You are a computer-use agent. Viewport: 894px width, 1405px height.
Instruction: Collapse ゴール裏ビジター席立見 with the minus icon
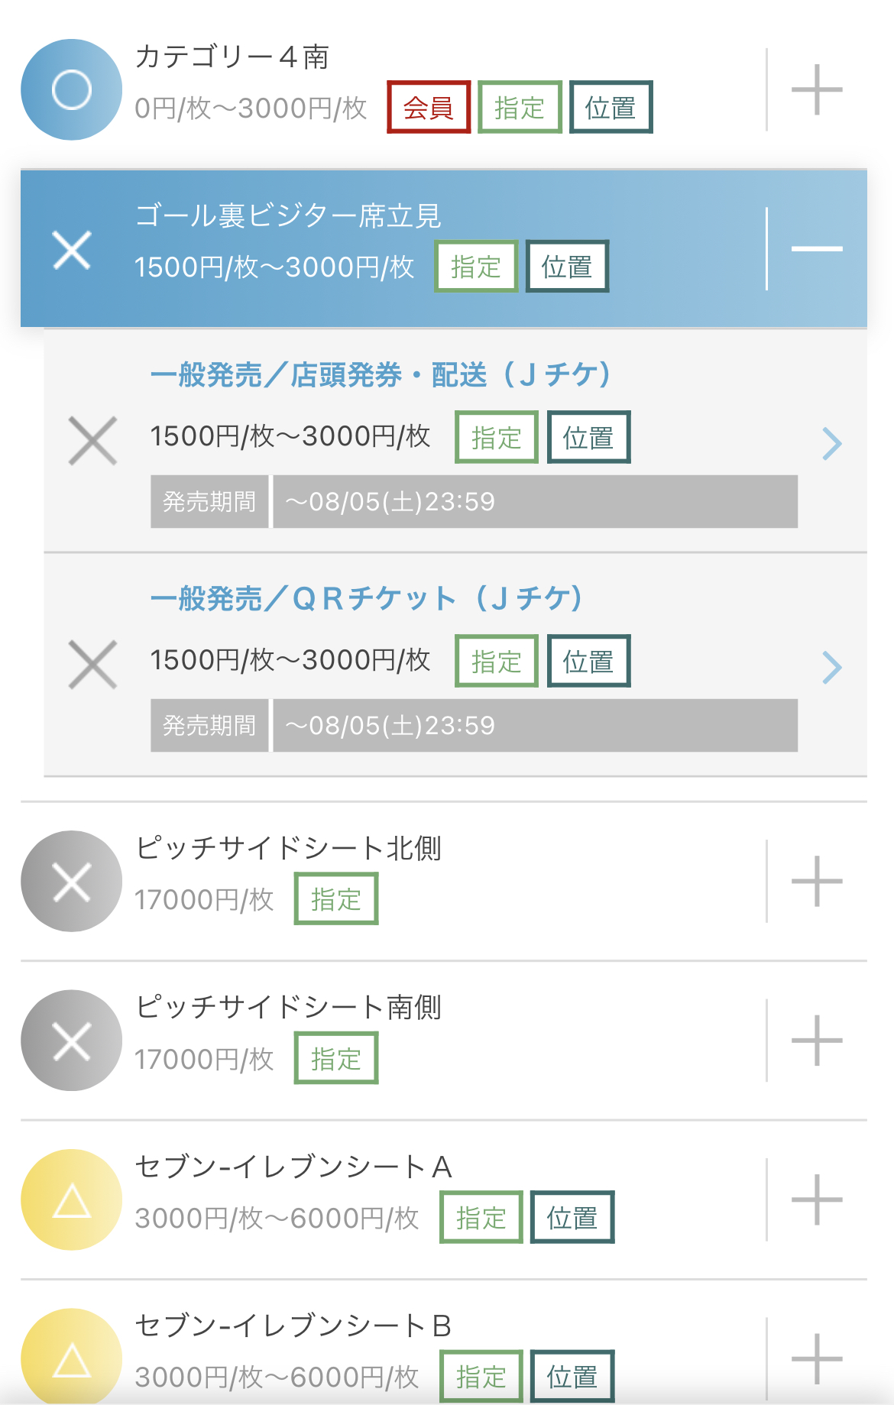tap(817, 248)
